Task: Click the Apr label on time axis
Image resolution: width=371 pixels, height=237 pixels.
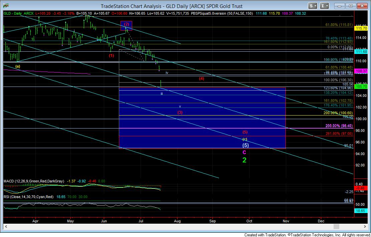Action: pyautogui.click(x=35, y=221)
